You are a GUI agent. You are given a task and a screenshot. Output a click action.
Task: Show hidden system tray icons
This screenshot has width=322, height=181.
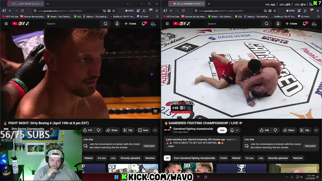286,177
